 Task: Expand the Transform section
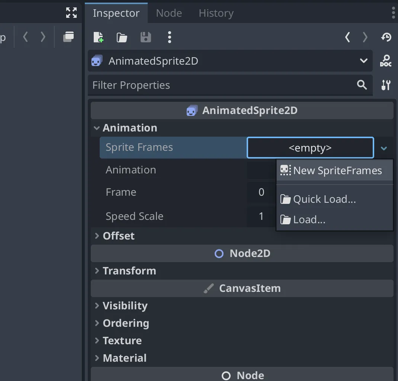pyautogui.click(x=129, y=271)
